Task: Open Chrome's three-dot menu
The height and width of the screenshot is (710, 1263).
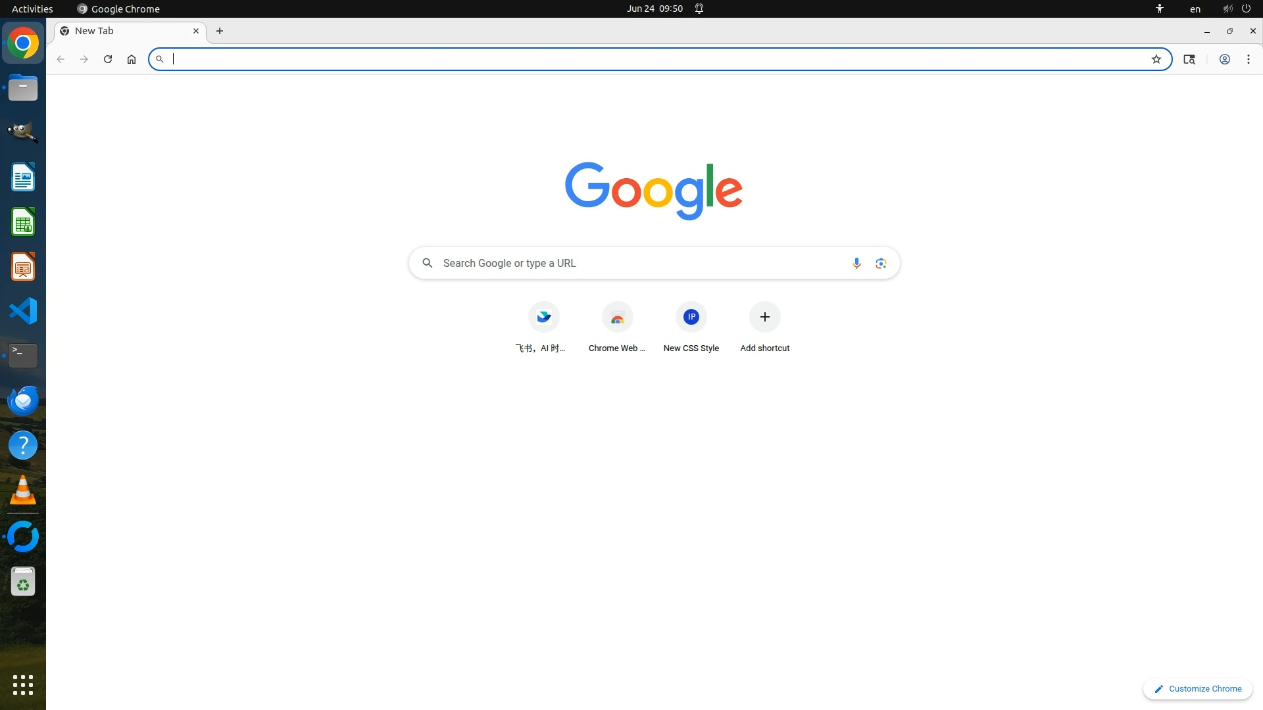Action: 1248,59
